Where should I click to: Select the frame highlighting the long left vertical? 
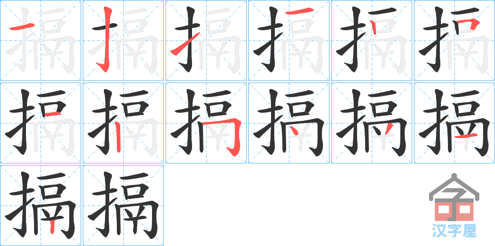point(123,123)
